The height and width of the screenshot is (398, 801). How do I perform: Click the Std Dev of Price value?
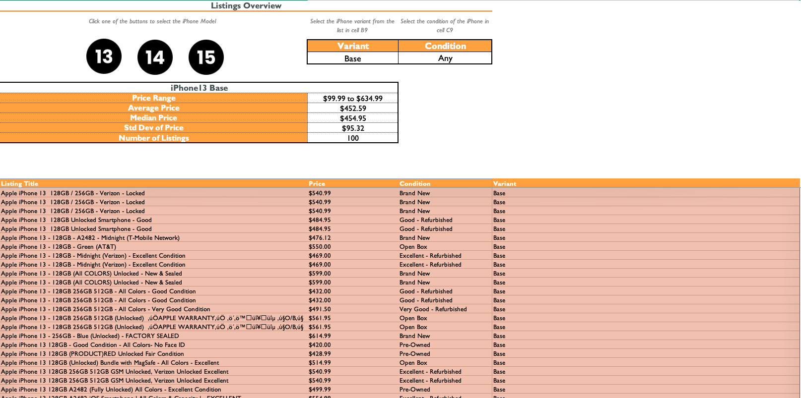(x=352, y=128)
